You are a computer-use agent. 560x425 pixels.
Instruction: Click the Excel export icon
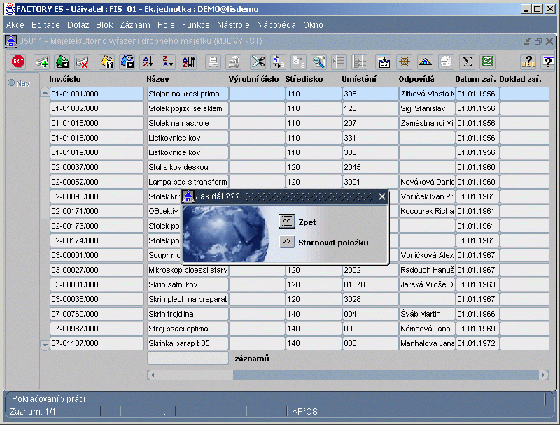(487, 62)
